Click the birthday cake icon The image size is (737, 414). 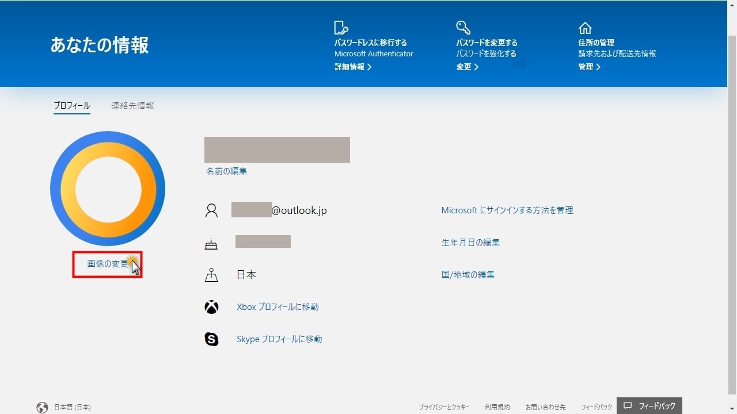click(211, 244)
